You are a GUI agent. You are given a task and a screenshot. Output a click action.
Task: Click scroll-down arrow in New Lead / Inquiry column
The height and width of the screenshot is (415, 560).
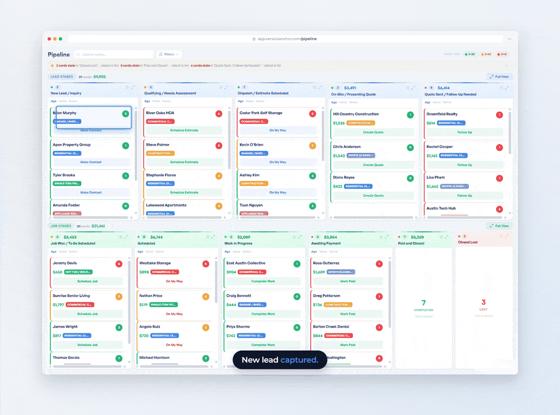(x=137, y=214)
